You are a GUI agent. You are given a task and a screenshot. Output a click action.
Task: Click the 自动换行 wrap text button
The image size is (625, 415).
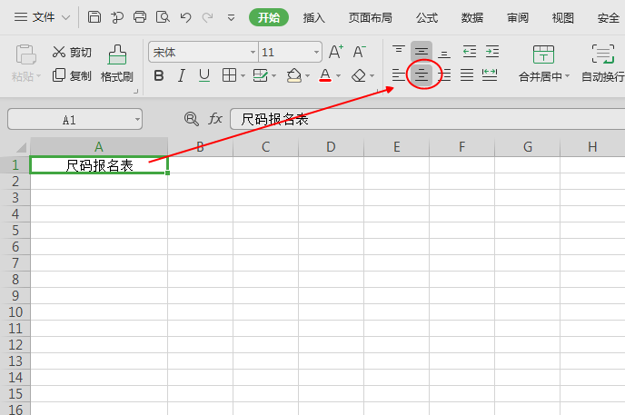point(602,63)
